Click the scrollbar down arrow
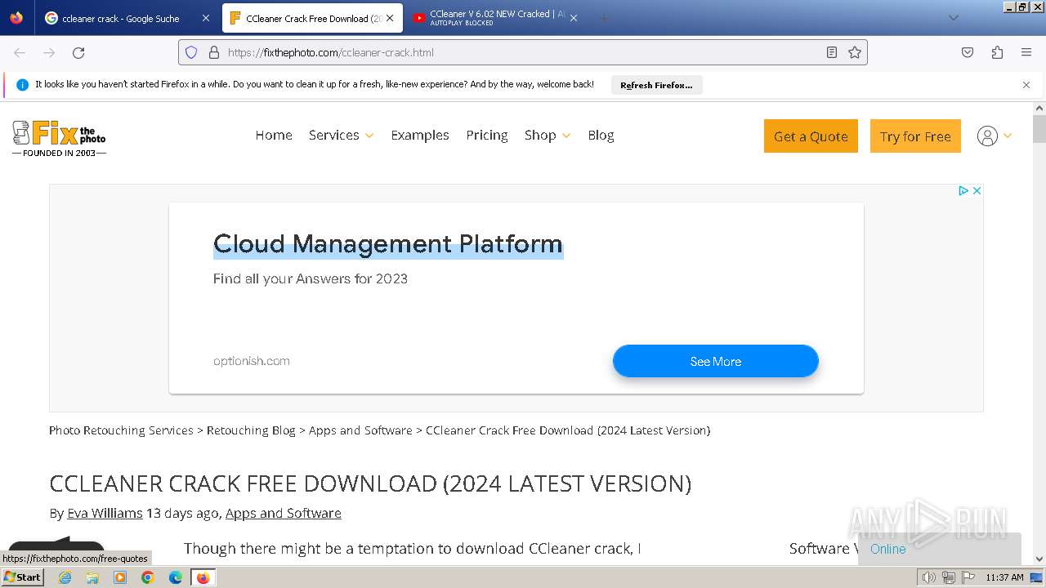 pyautogui.click(x=1039, y=559)
